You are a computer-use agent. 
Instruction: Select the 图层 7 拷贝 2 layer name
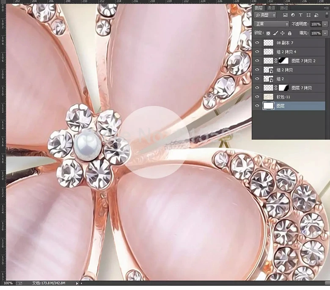tap(303, 61)
